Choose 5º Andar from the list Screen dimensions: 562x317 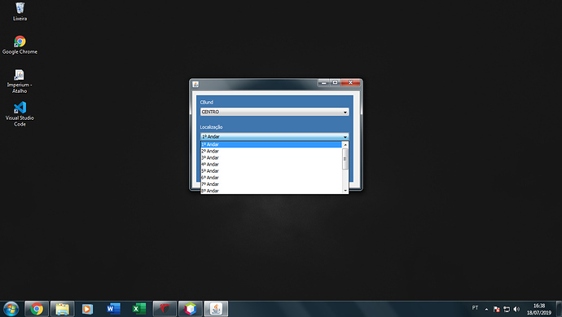click(x=271, y=170)
